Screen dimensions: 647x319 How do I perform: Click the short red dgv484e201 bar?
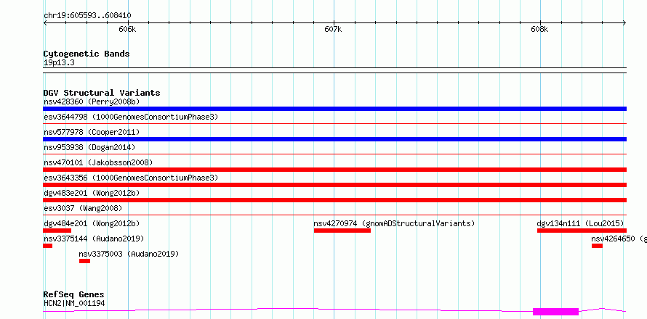tap(57, 231)
